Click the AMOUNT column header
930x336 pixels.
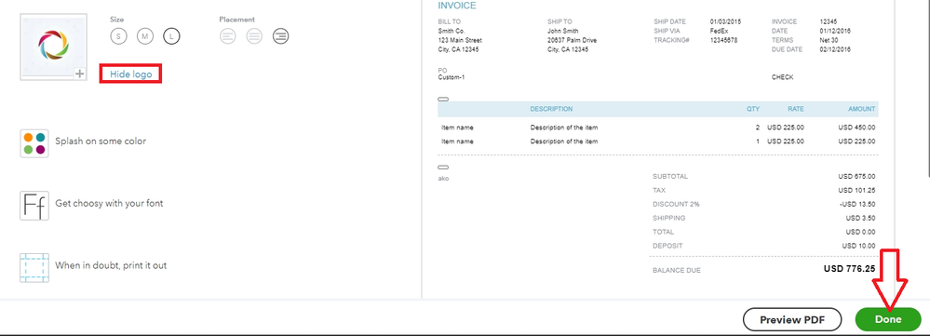pos(862,109)
